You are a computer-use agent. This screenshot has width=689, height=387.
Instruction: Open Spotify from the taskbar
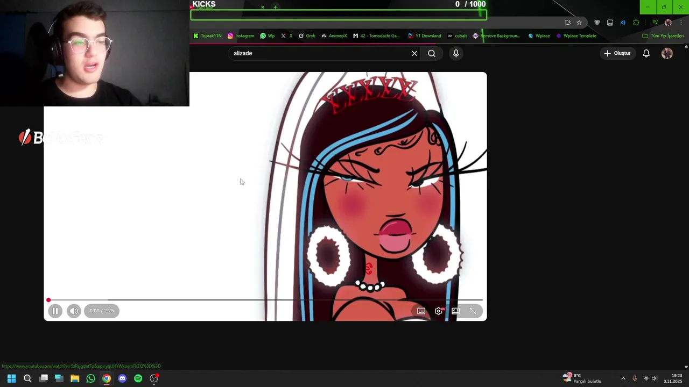[138, 378]
